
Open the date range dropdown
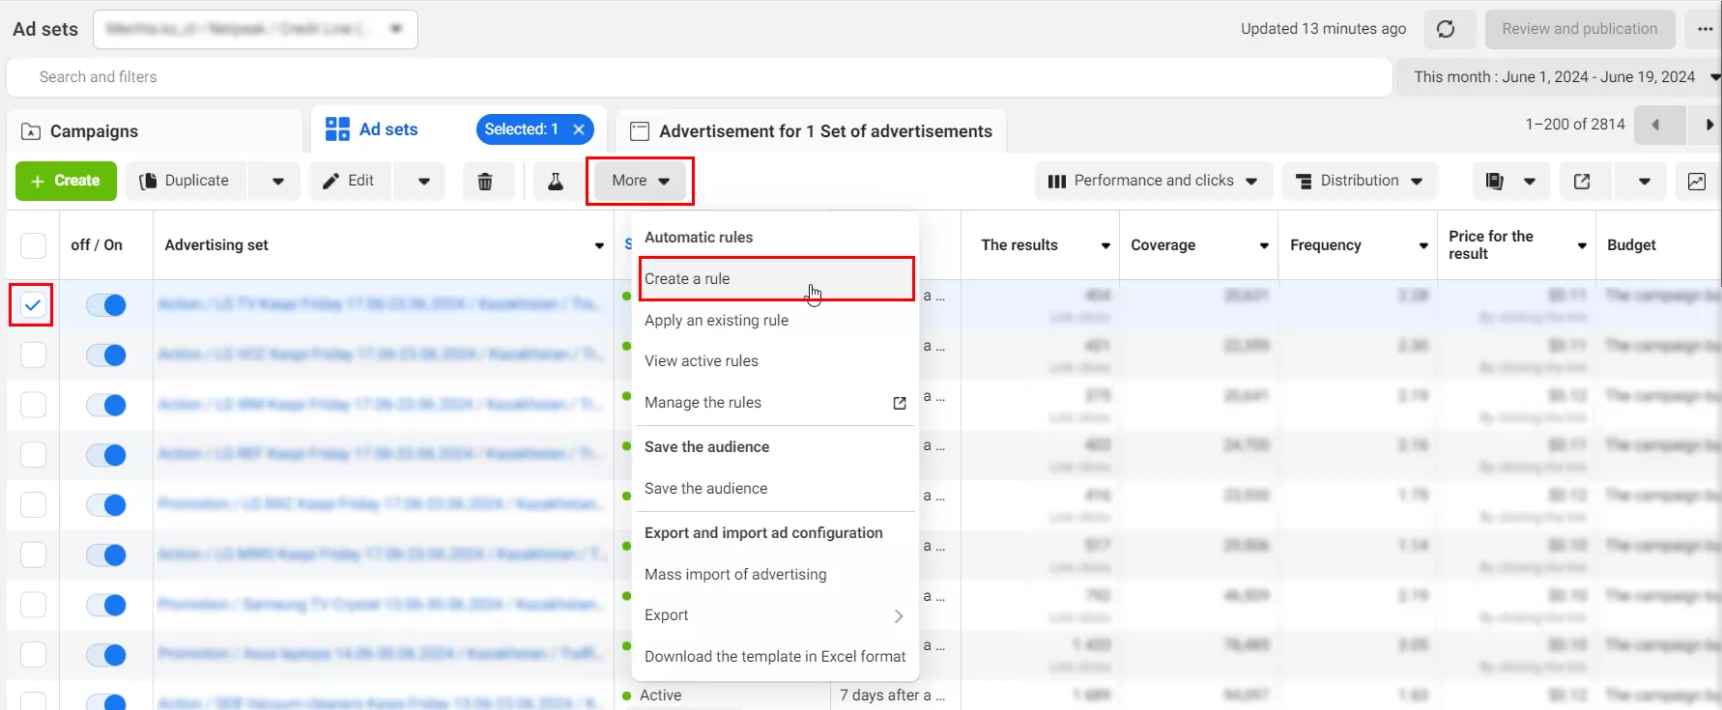(1559, 77)
